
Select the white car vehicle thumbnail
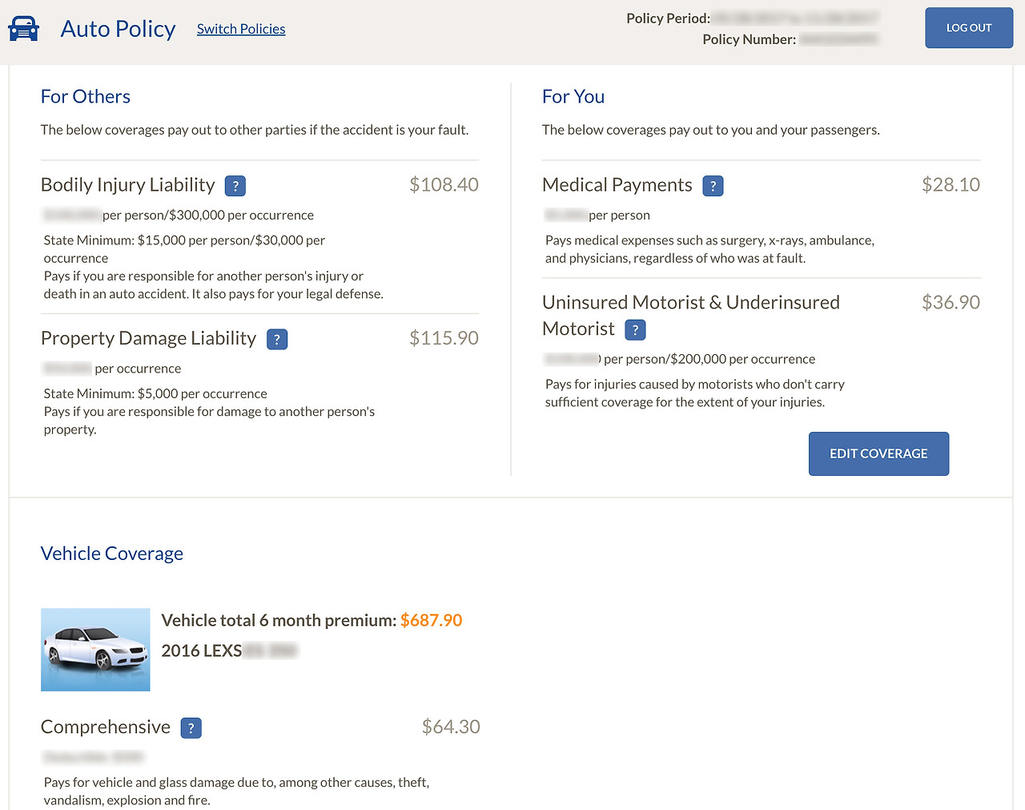[x=95, y=650]
